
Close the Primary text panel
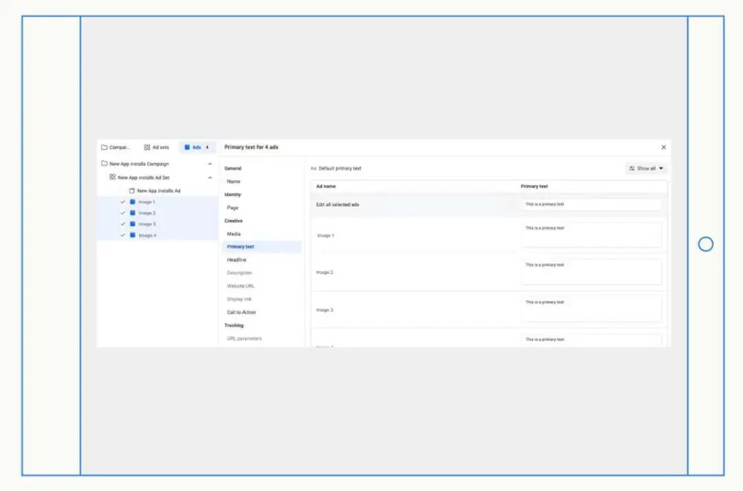(x=663, y=147)
